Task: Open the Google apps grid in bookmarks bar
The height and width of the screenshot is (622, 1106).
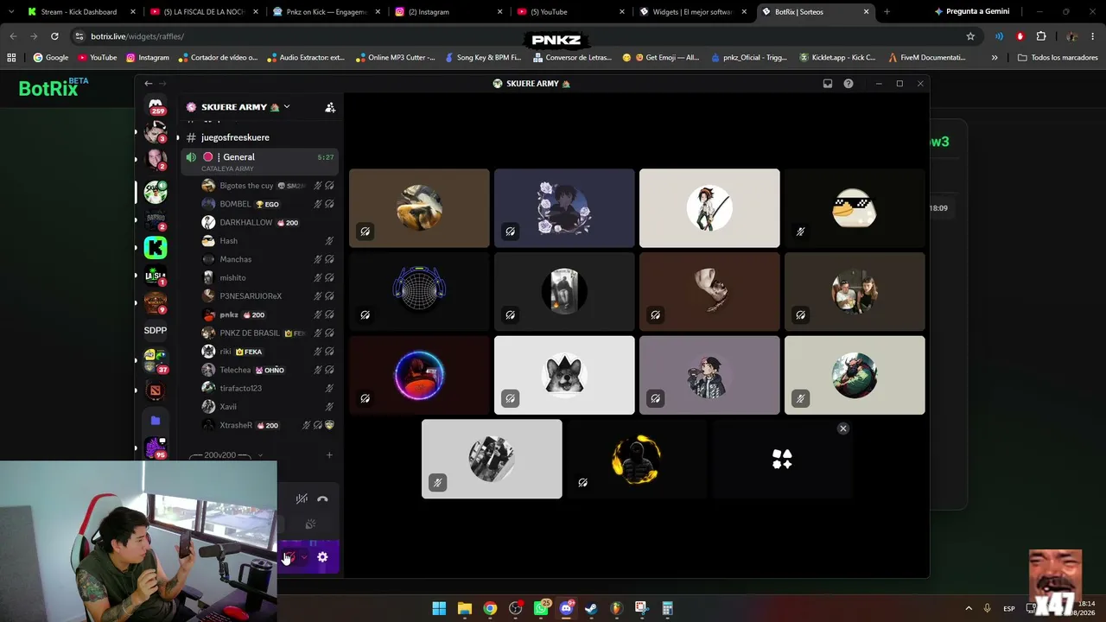Action: tap(11, 57)
